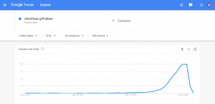This screenshot has height=104, width=215.
Task: Open the hamburger main menu
Action: click(x=5, y=5)
